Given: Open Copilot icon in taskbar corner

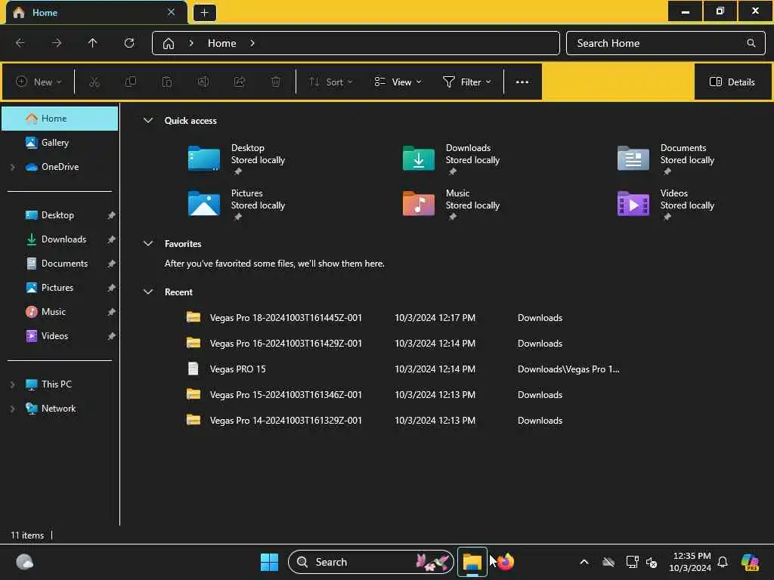Looking at the screenshot, I should click(x=750, y=562).
